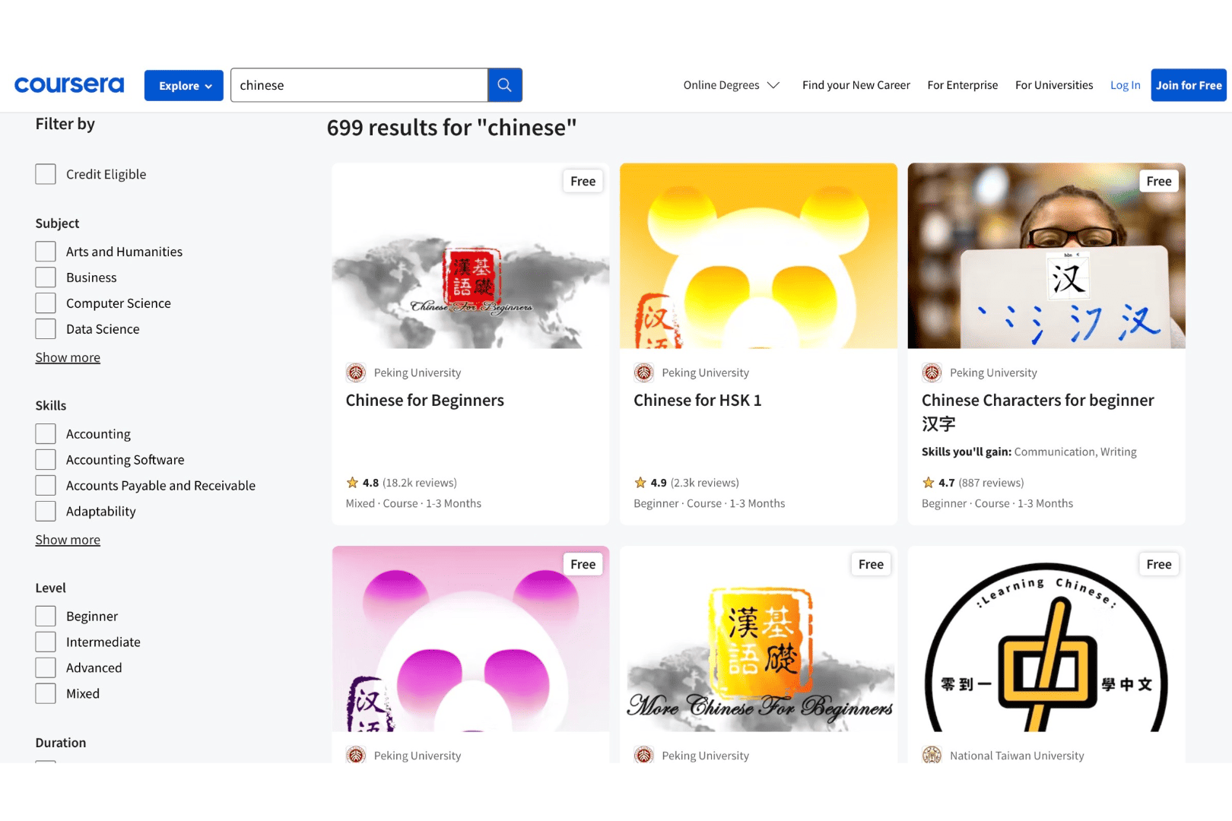Tick Accounts Payable and Receivable checkbox

tap(46, 486)
